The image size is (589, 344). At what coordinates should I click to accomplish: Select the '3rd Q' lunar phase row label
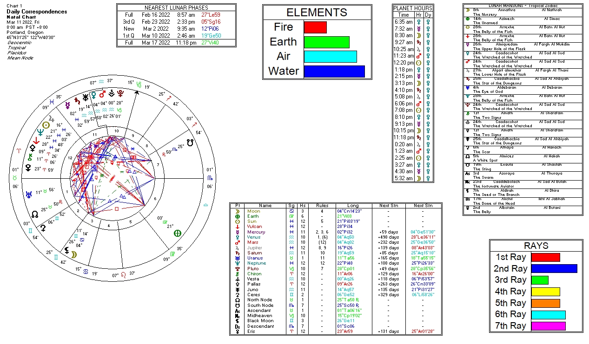(128, 22)
